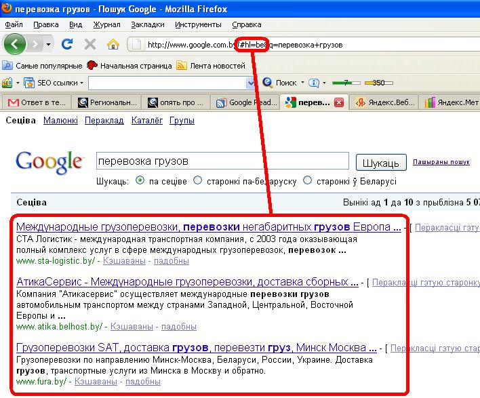Open падобны link for fura.by
Screen dimensions: 480x398
coord(143,382)
